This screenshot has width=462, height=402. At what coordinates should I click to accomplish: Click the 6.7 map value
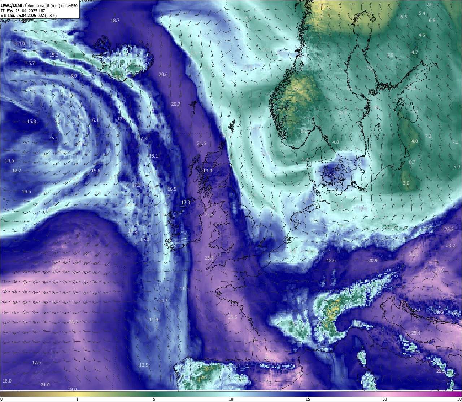tap(412, 162)
